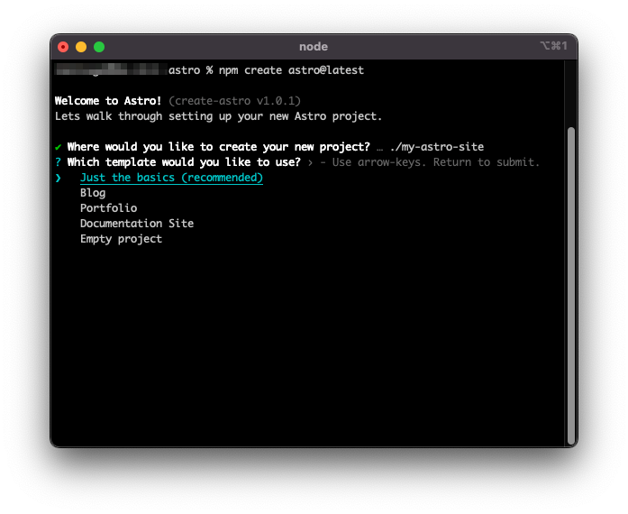
Task: Select the Documentation Site template
Action: coord(137,224)
